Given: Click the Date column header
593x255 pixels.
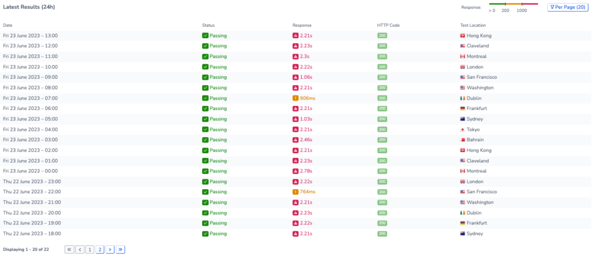Looking at the screenshot, I should 8,25.
